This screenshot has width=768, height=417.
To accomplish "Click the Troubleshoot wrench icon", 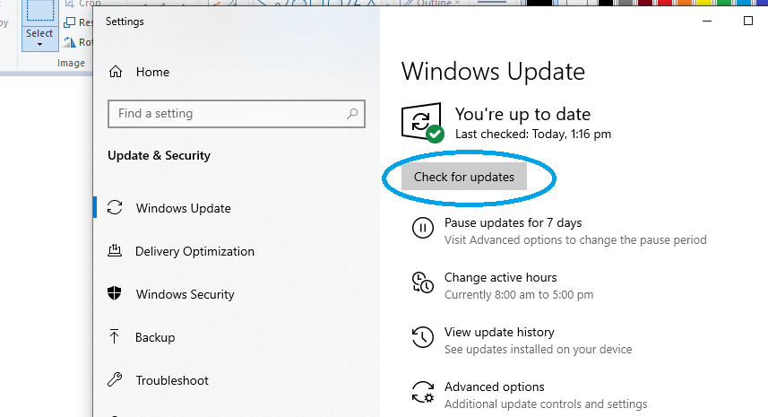I will (x=115, y=380).
